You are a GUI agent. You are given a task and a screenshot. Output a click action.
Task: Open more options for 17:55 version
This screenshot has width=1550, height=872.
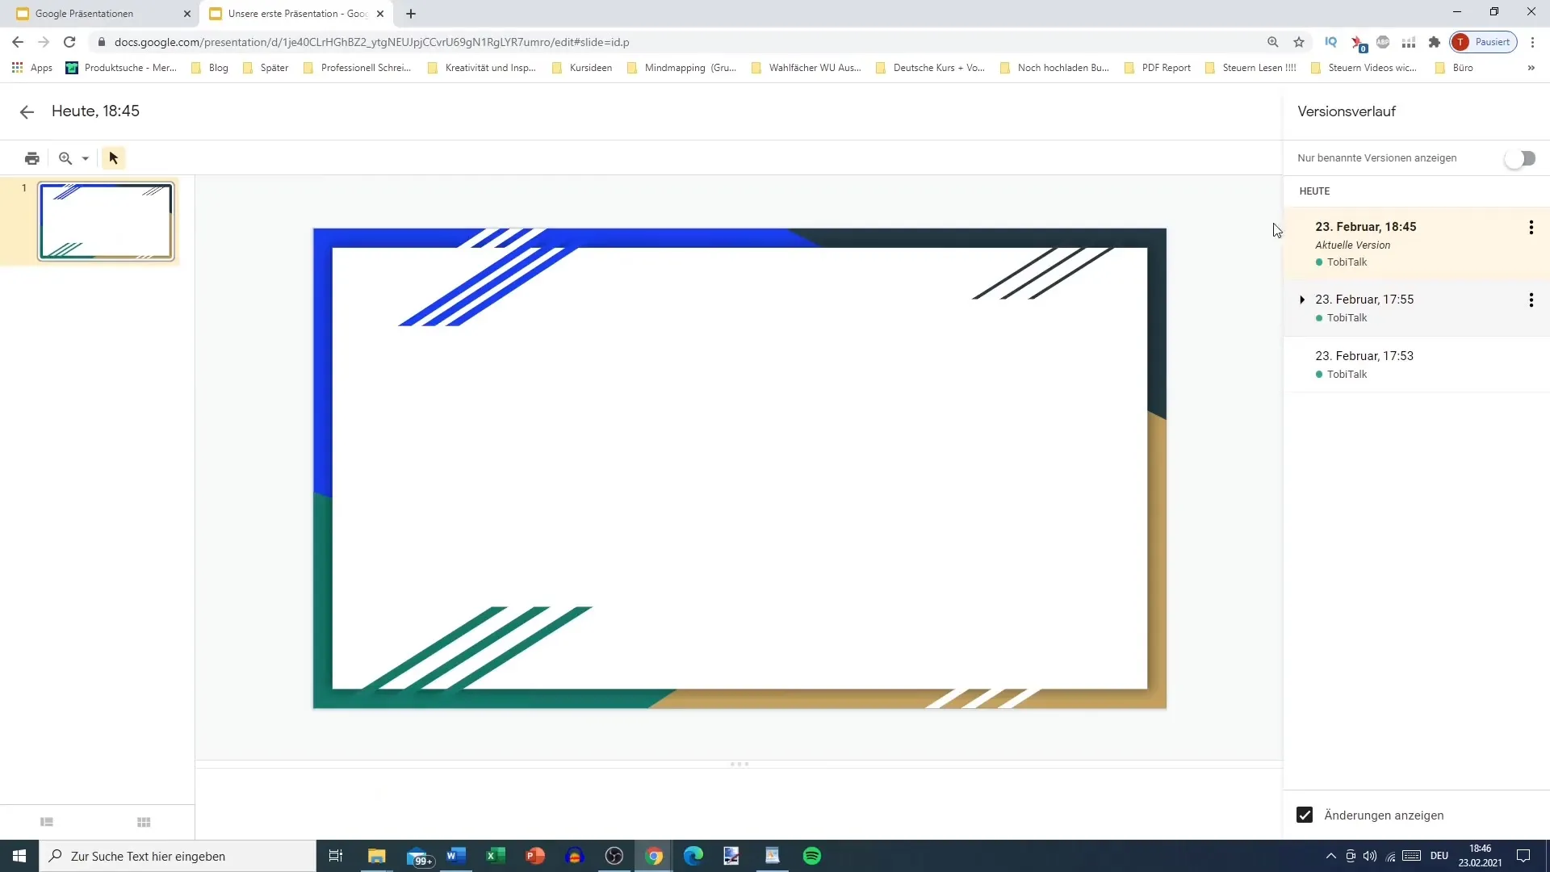point(1531,300)
